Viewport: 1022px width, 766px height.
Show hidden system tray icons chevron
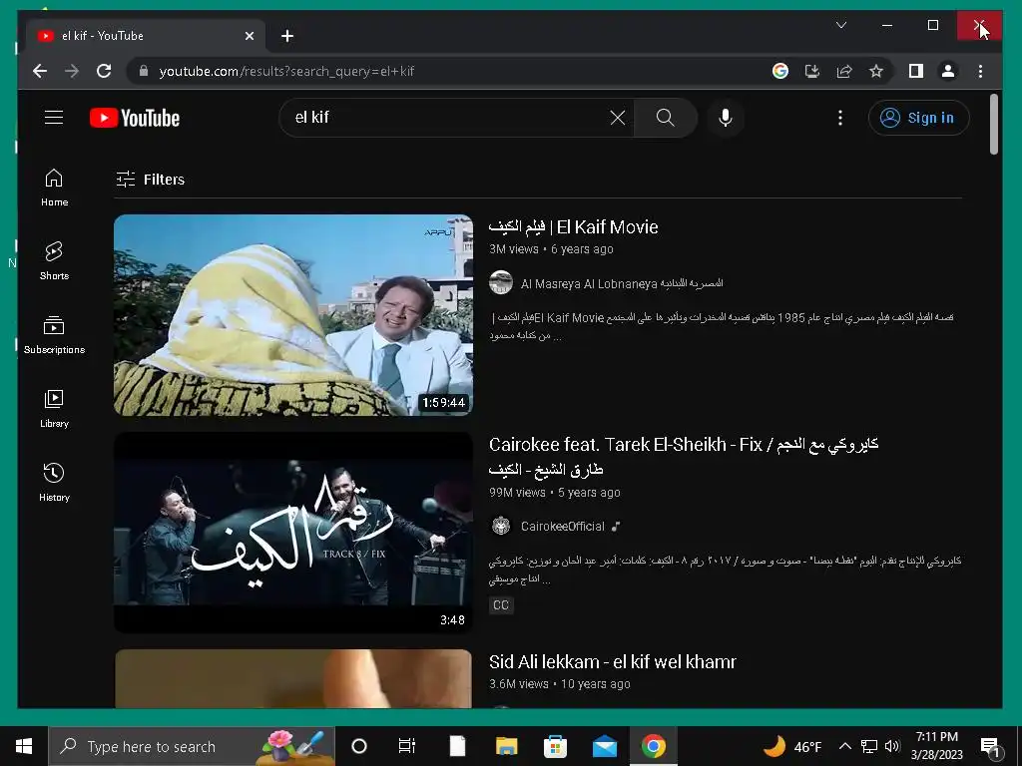coord(844,746)
